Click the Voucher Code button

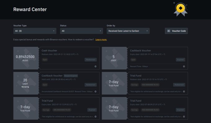[x=176, y=31]
